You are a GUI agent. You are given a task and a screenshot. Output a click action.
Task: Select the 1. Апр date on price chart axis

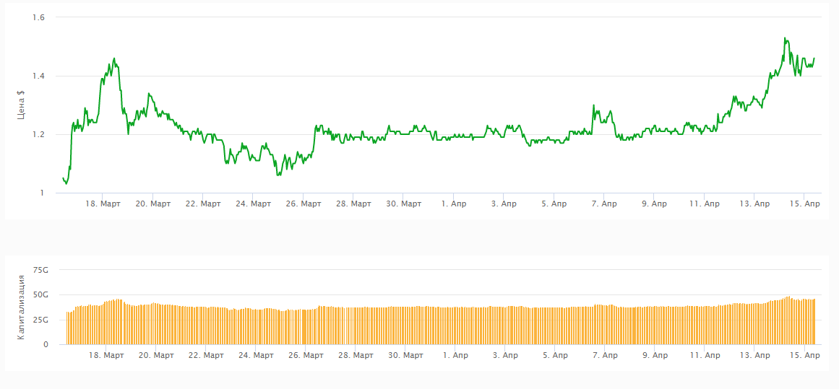point(453,204)
